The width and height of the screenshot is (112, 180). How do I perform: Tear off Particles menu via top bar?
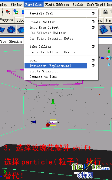[x=61, y=9]
